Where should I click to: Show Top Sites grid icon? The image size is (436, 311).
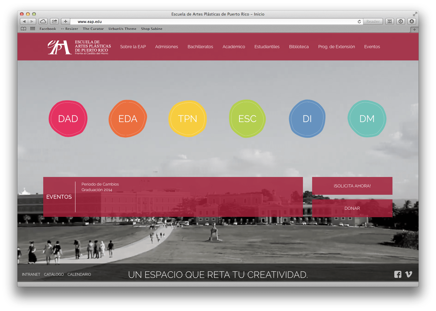(33, 29)
